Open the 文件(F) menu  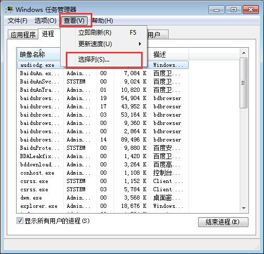(x=18, y=21)
